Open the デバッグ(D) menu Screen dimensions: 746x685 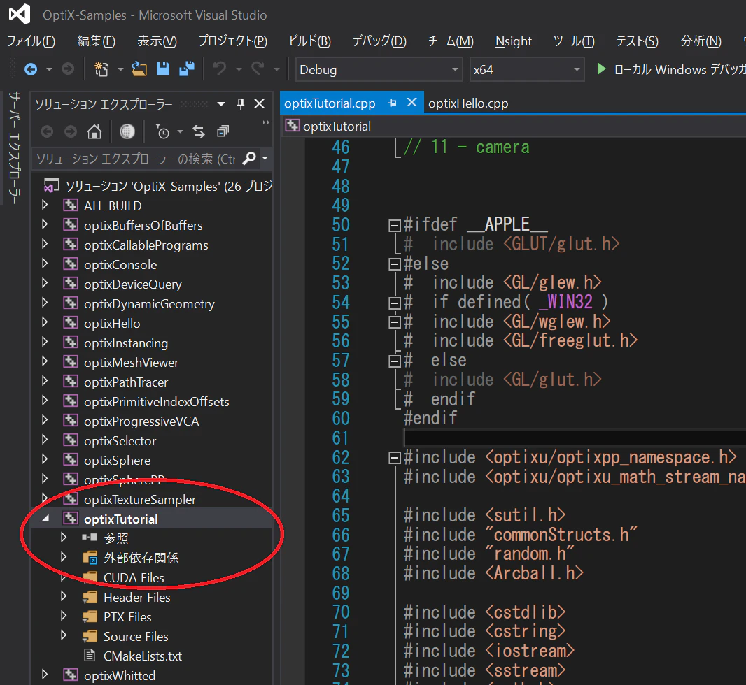(379, 41)
